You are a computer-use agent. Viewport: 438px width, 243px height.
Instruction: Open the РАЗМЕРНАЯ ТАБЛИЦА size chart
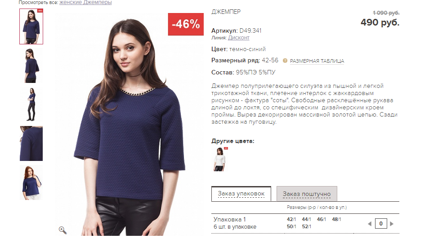tap(317, 61)
